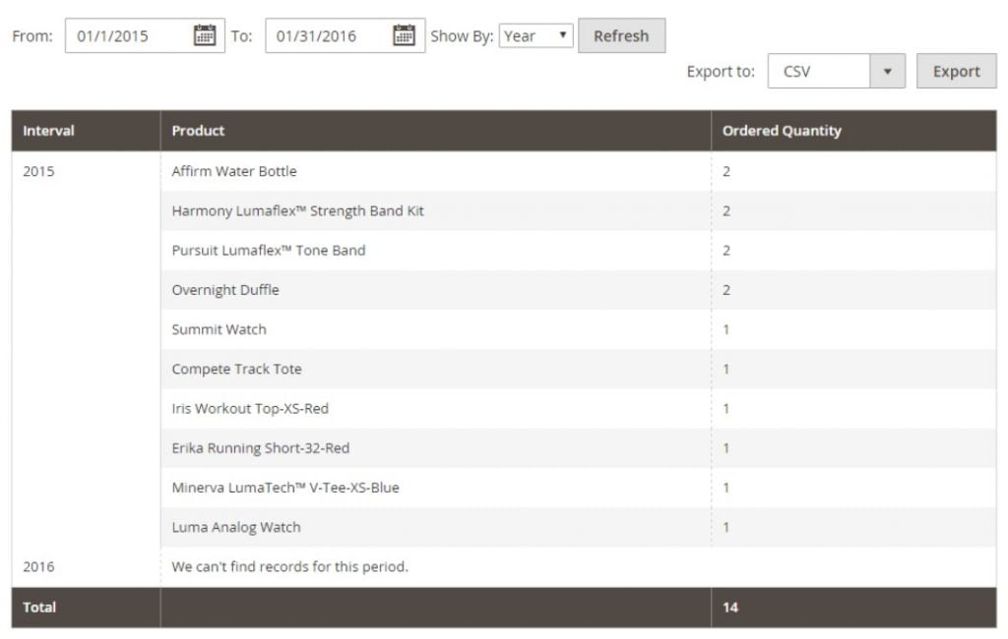The width and height of the screenshot is (1008, 639).
Task: Select the Affirm Water Bottle row
Action: click(x=233, y=171)
